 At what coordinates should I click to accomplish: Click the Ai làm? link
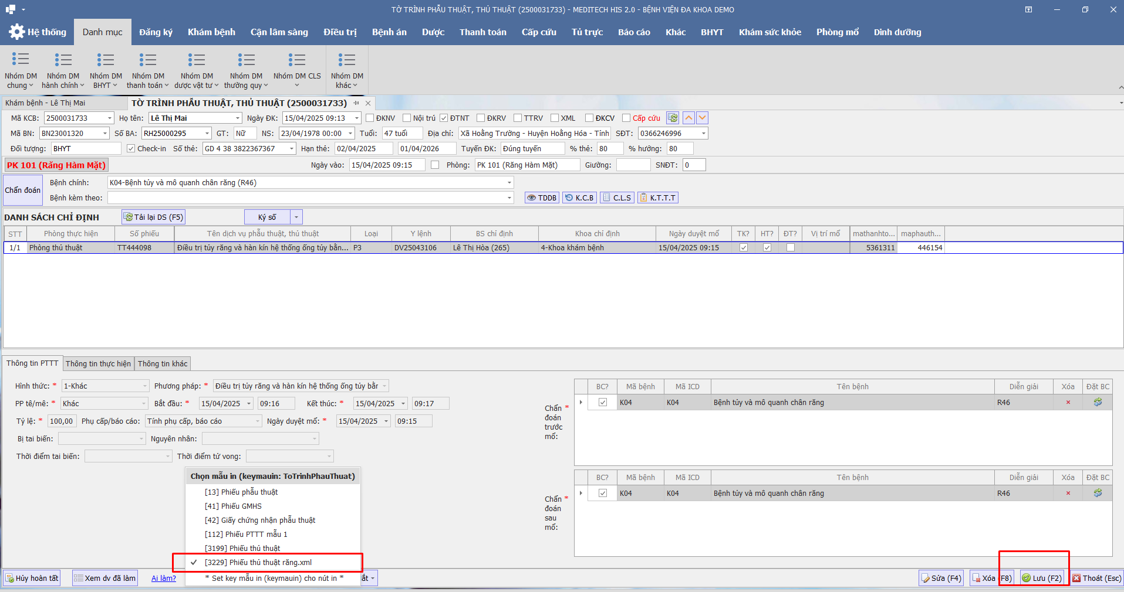pos(163,579)
